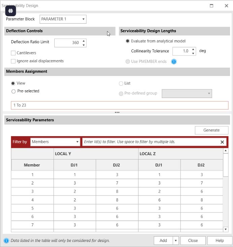
Task: Tick the Ignore axial displacements checkbox
Action: tap(13, 61)
